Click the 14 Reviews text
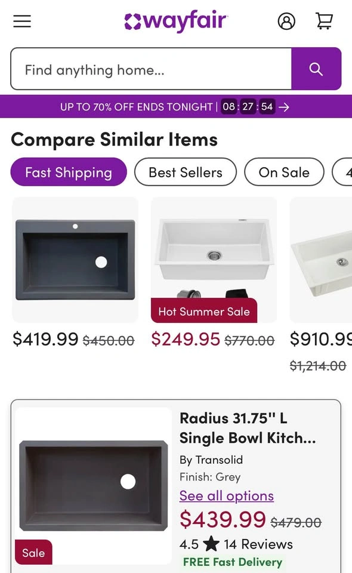The height and width of the screenshot is (573, 352). (x=258, y=544)
